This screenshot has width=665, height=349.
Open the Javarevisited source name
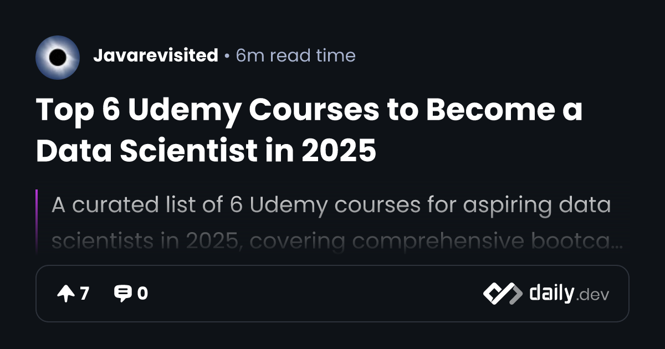(x=156, y=55)
